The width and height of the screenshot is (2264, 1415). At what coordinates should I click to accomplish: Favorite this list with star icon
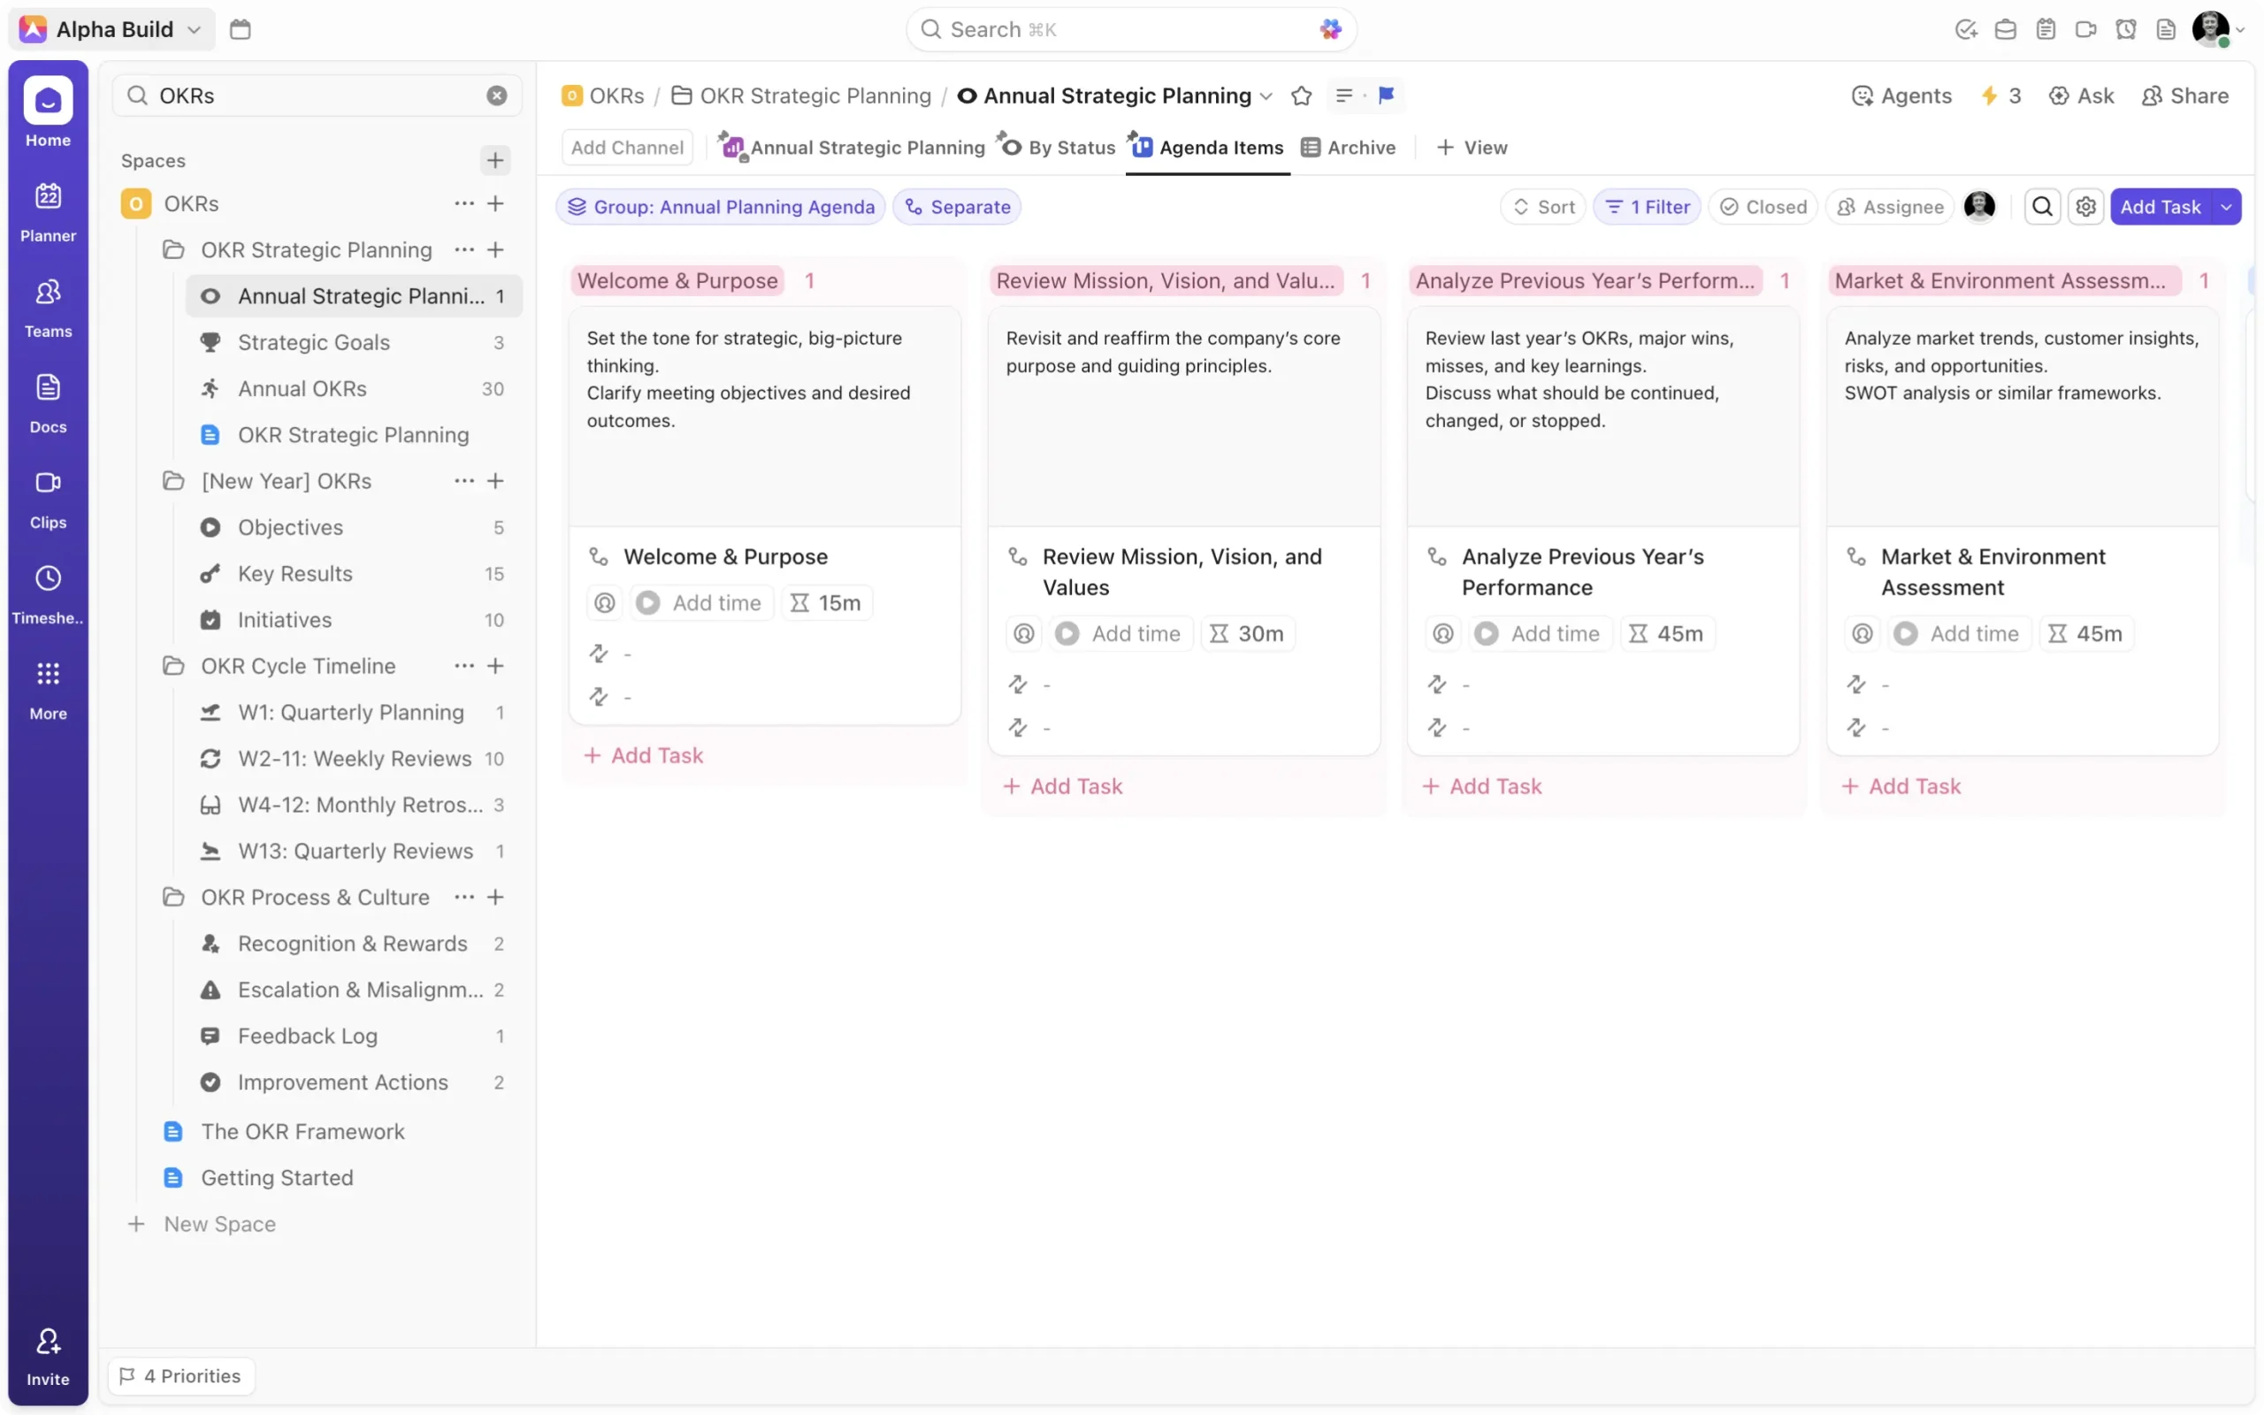[1300, 96]
